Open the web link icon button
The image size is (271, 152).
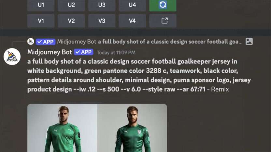pyautogui.click(x=163, y=21)
